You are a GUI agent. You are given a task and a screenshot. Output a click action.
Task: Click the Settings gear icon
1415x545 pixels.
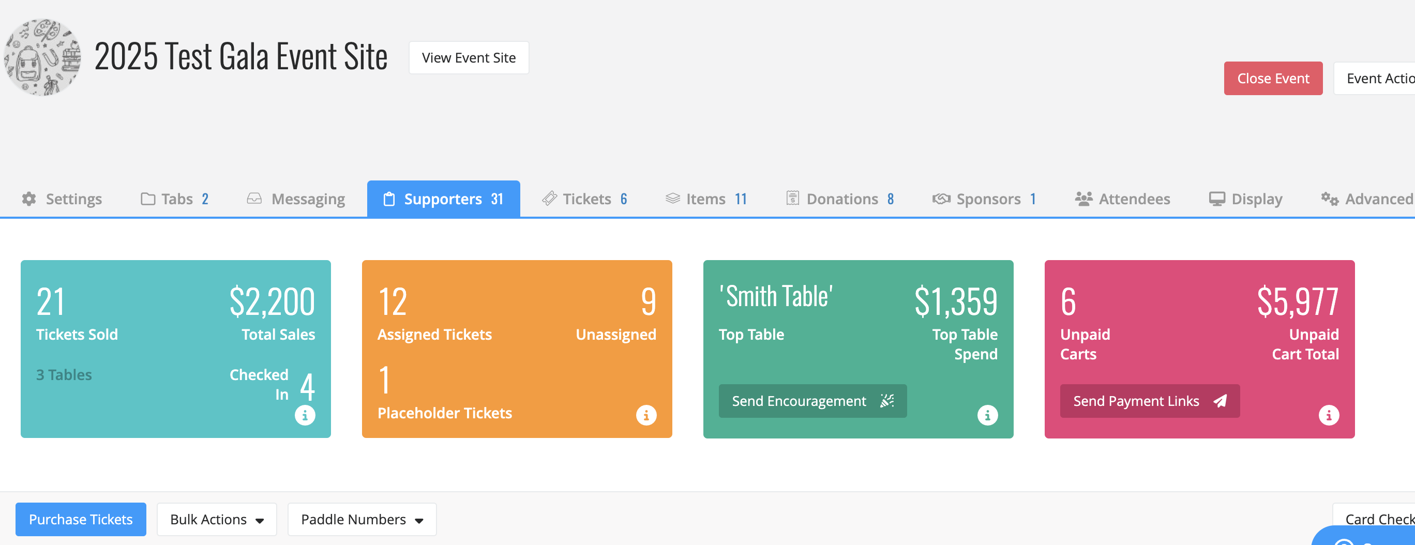[x=29, y=199]
